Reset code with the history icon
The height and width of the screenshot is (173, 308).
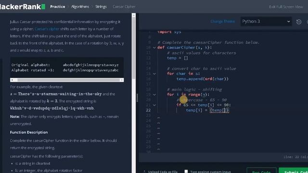pyautogui.click(x=299, y=22)
